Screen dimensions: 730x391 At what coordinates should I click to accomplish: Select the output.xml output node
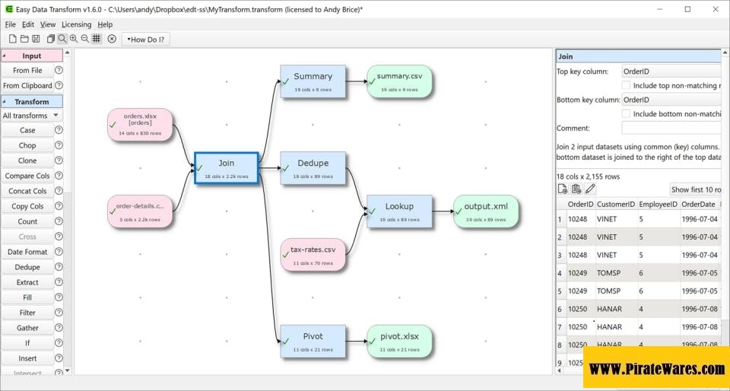(486, 211)
